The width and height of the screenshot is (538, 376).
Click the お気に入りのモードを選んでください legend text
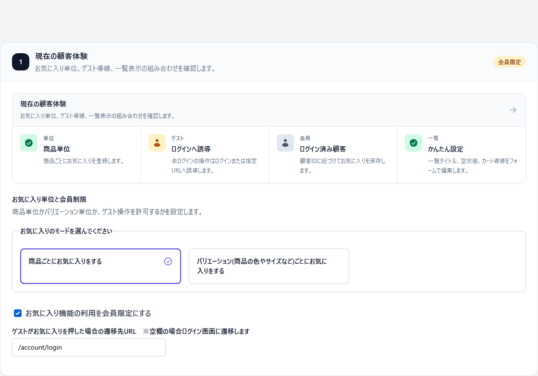click(x=66, y=231)
